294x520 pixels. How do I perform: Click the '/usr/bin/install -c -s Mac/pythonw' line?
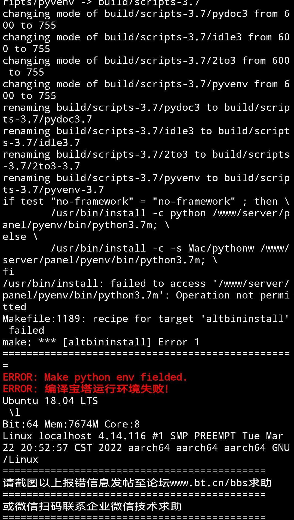point(146,254)
